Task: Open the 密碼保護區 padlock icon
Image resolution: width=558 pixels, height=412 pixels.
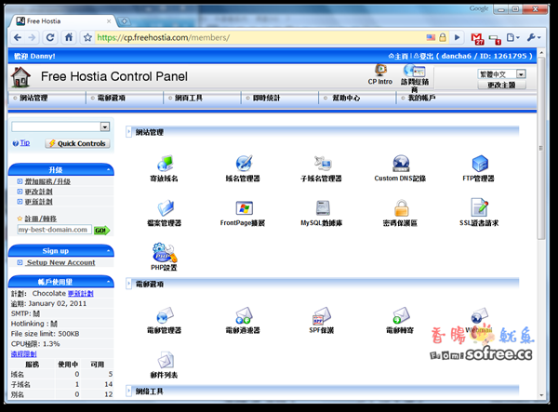Action: click(x=401, y=208)
